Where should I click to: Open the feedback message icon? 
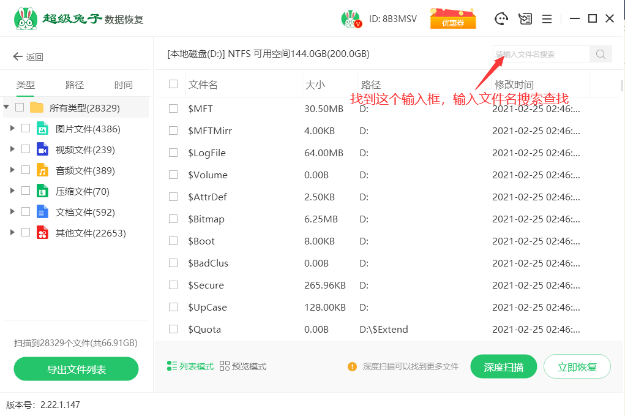tap(525, 19)
